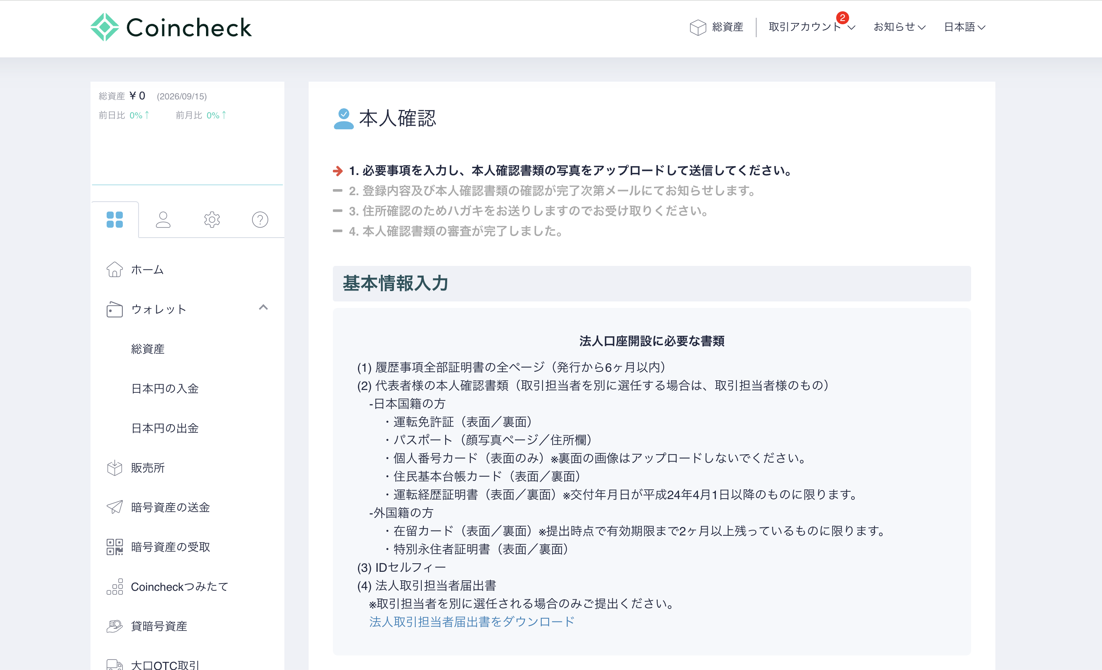Open the 総資産 cube icon in header
This screenshot has height=670, width=1102.
tap(697, 27)
